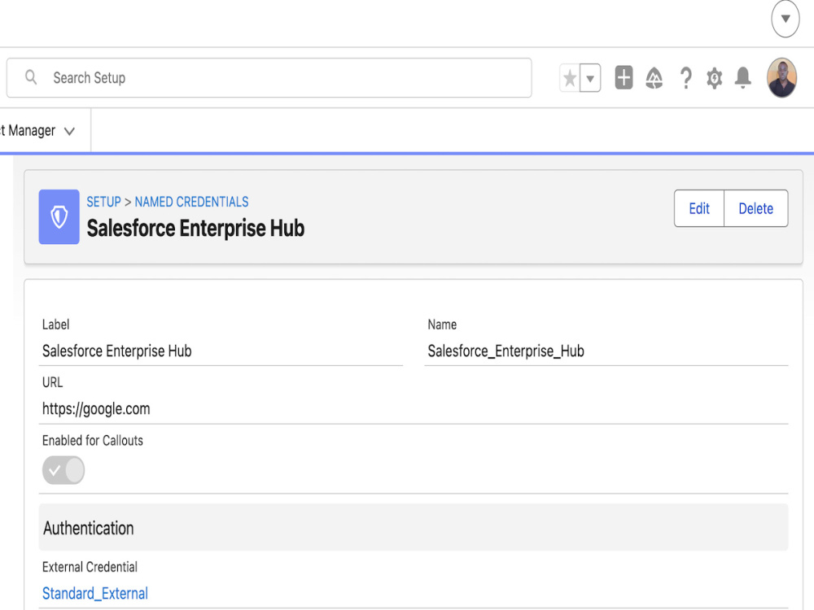Open global actions plus icon
814x610 pixels.
click(624, 78)
